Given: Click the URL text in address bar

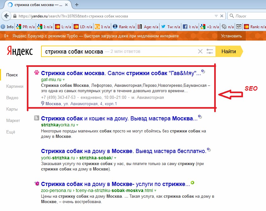Looking at the screenshot, I should tap(73, 16).
